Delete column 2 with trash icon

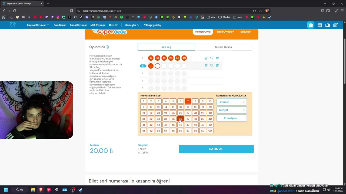[217, 65]
